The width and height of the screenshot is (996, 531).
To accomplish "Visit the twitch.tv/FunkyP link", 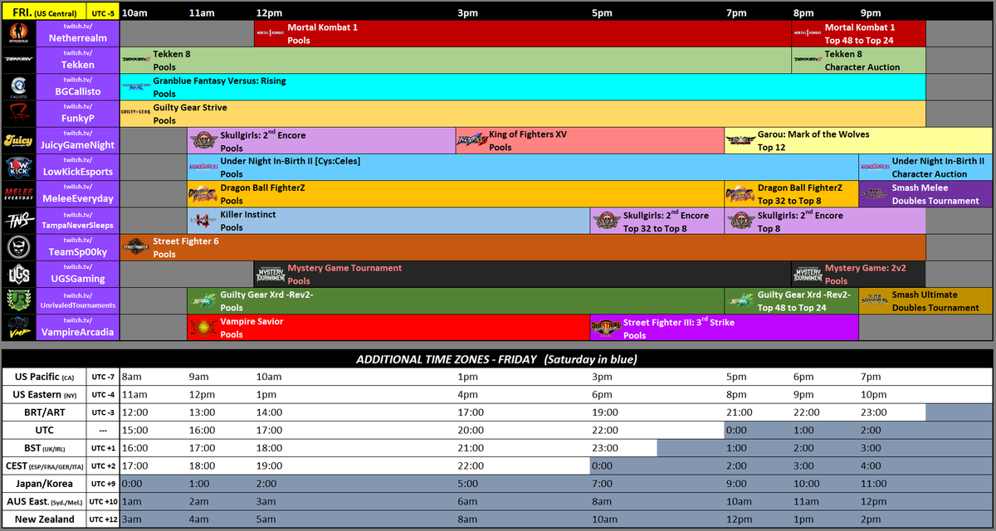I will pos(80,113).
